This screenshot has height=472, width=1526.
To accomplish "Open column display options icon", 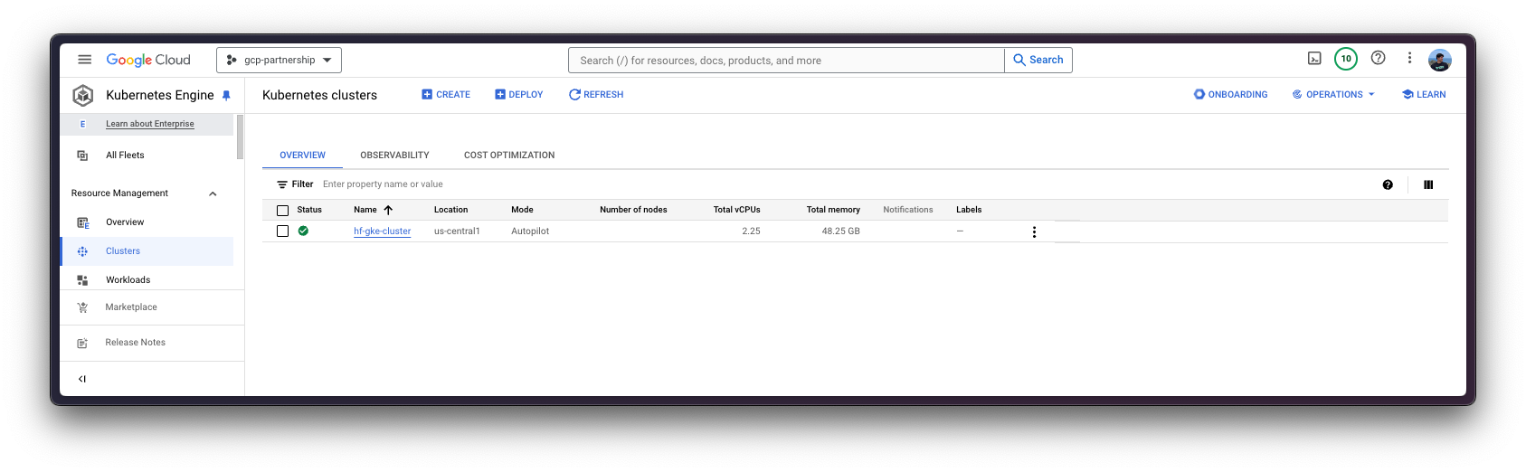I will click(x=1428, y=184).
